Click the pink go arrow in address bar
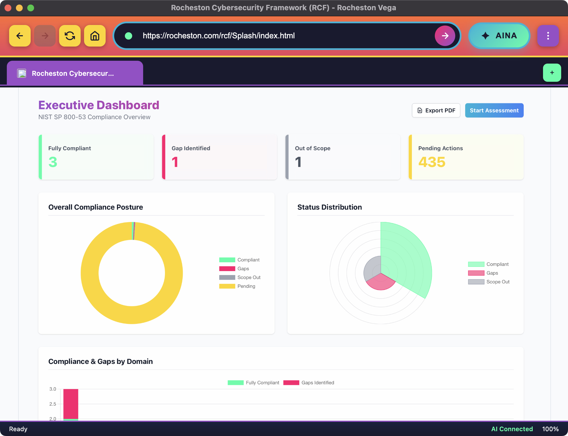The height and width of the screenshot is (436, 568). click(445, 36)
